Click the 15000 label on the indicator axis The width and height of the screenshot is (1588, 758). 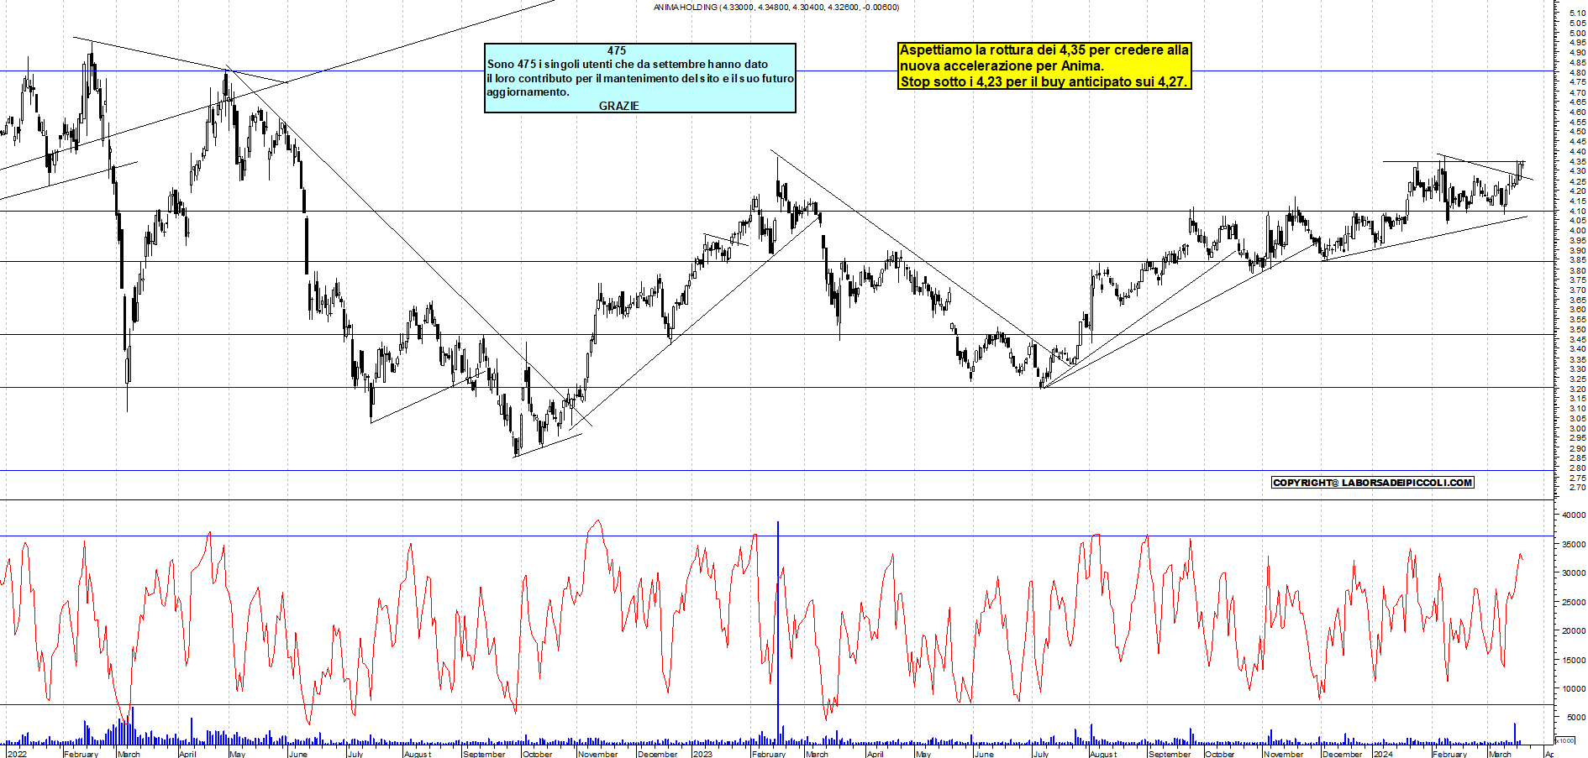[x=1574, y=661]
